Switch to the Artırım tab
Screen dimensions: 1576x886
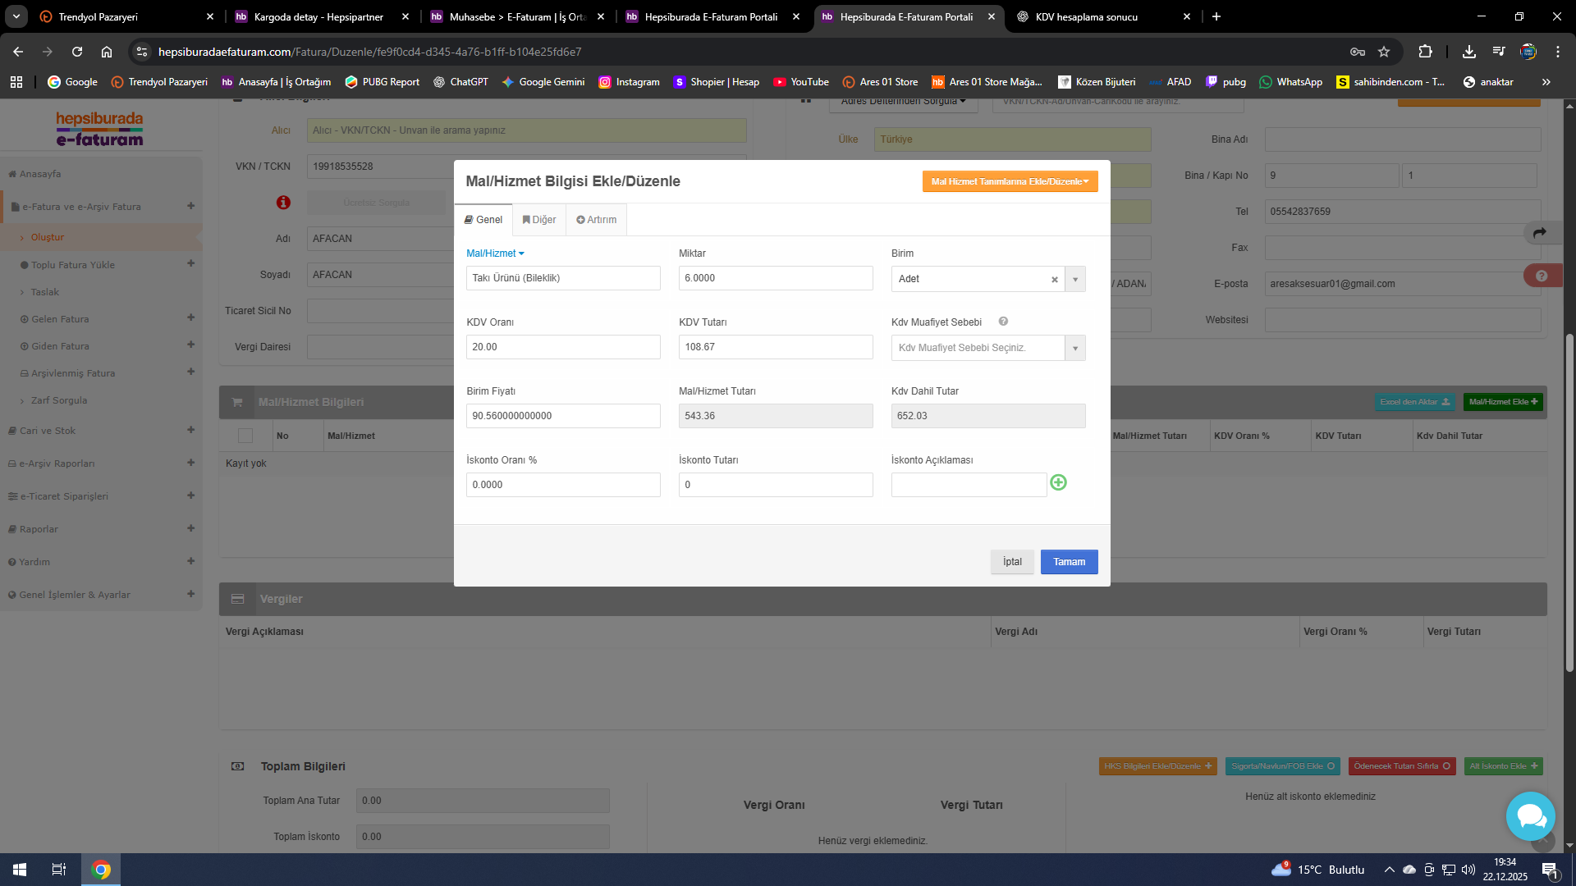(x=596, y=220)
